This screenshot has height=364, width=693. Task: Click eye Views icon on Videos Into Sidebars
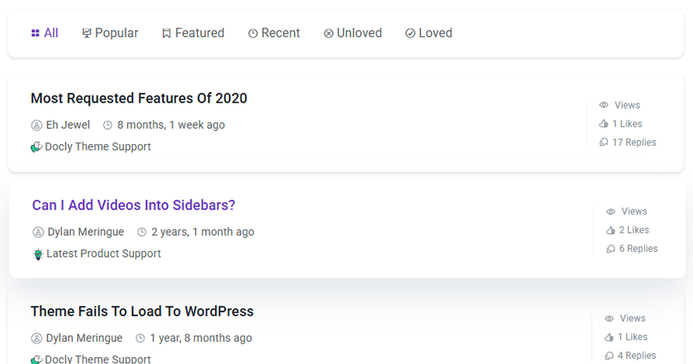611,212
